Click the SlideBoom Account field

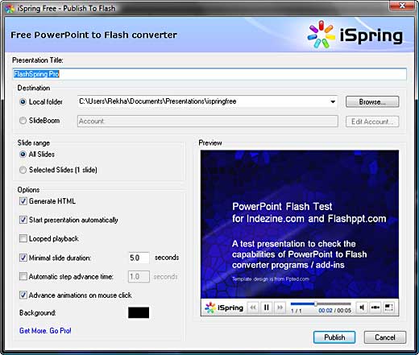[x=208, y=122]
